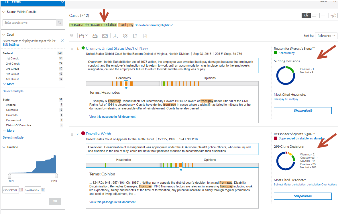The image size is (338, 214).
Task: Click the Followed by... signal reason link
Action: point(288,53)
